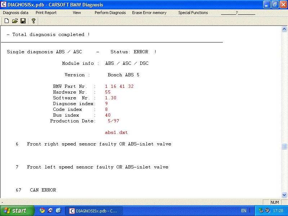Open the Erase Error memory menu

(149, 13)
